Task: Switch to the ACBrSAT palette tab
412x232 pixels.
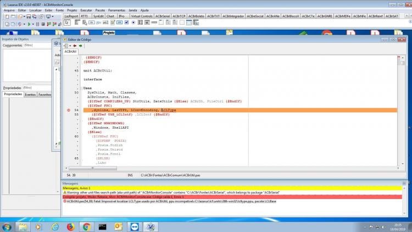Action: (x=392, y=16)
